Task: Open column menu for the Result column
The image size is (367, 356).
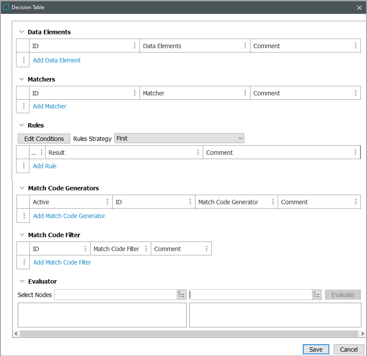Action: (198, 153)
